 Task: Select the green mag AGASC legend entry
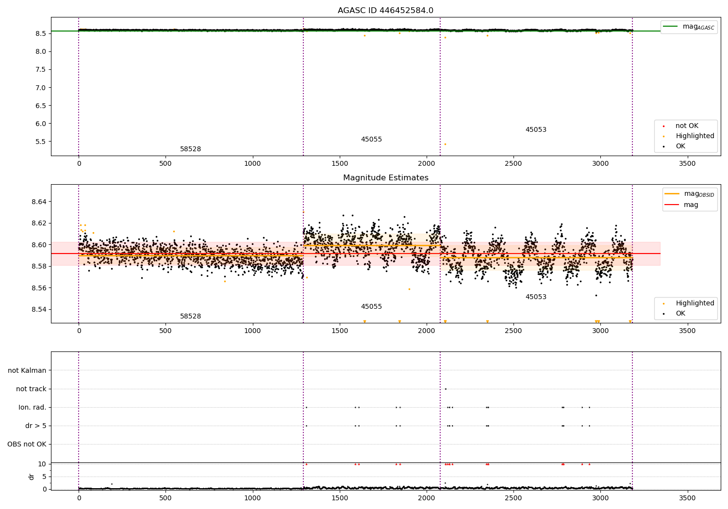[x=689, y=27]
